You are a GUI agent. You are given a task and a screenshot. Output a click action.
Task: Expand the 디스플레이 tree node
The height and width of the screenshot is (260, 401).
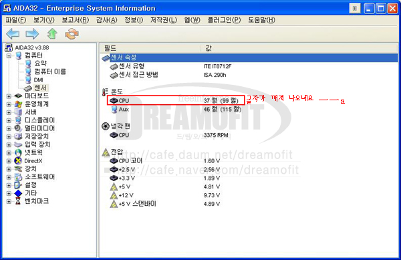click(9, 120)
